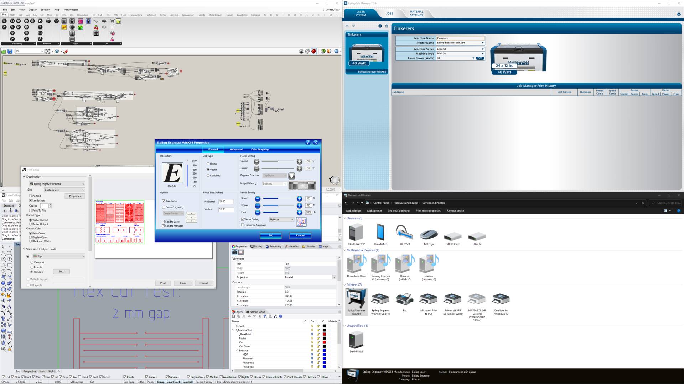Click Print button in Print Setup
Viewport: 684px width, 384px height.
click(163, 283)
